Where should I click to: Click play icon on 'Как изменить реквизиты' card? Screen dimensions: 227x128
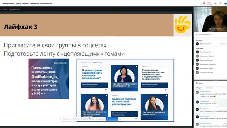106,95
